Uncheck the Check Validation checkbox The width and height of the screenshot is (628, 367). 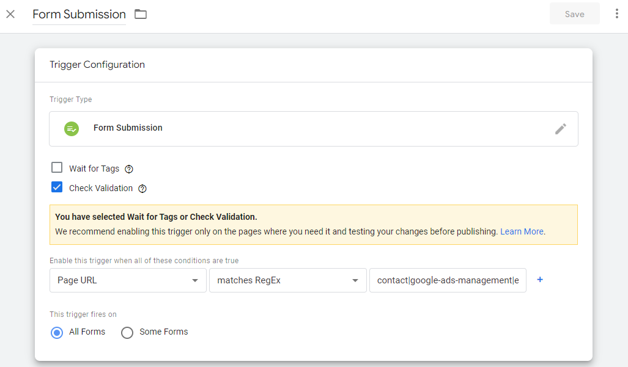57,187
